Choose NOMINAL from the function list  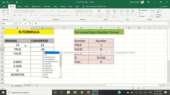[51, 64]
